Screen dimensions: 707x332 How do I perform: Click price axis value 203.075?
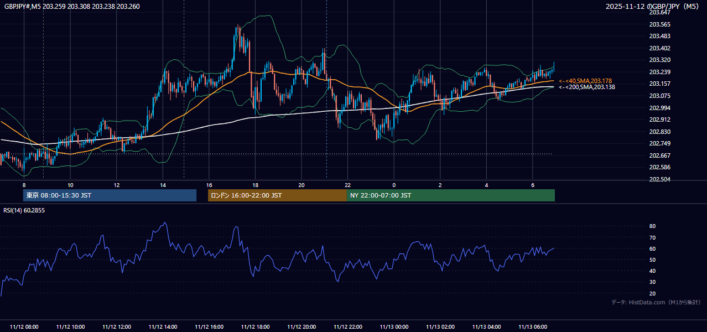[659, 96]
